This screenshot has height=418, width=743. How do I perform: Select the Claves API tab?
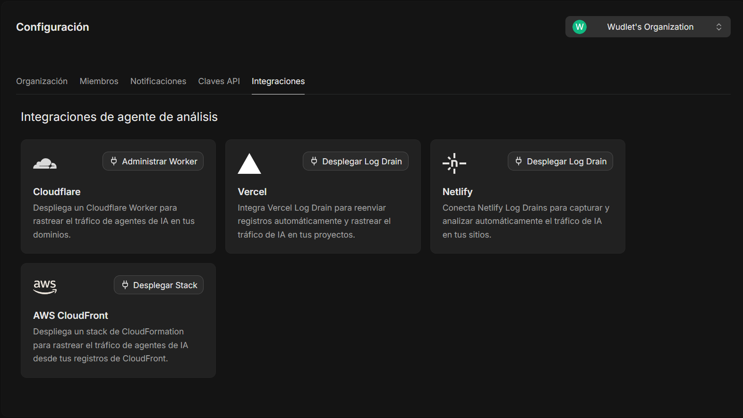[219, 81]
